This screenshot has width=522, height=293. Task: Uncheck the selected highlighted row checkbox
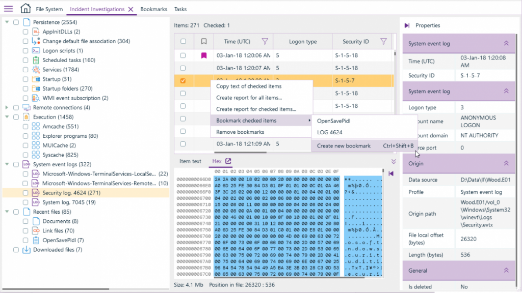coord(184,80)
